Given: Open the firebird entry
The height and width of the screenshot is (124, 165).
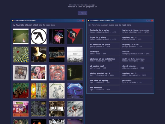Looking at the screenshot, I should click(104, 88).
